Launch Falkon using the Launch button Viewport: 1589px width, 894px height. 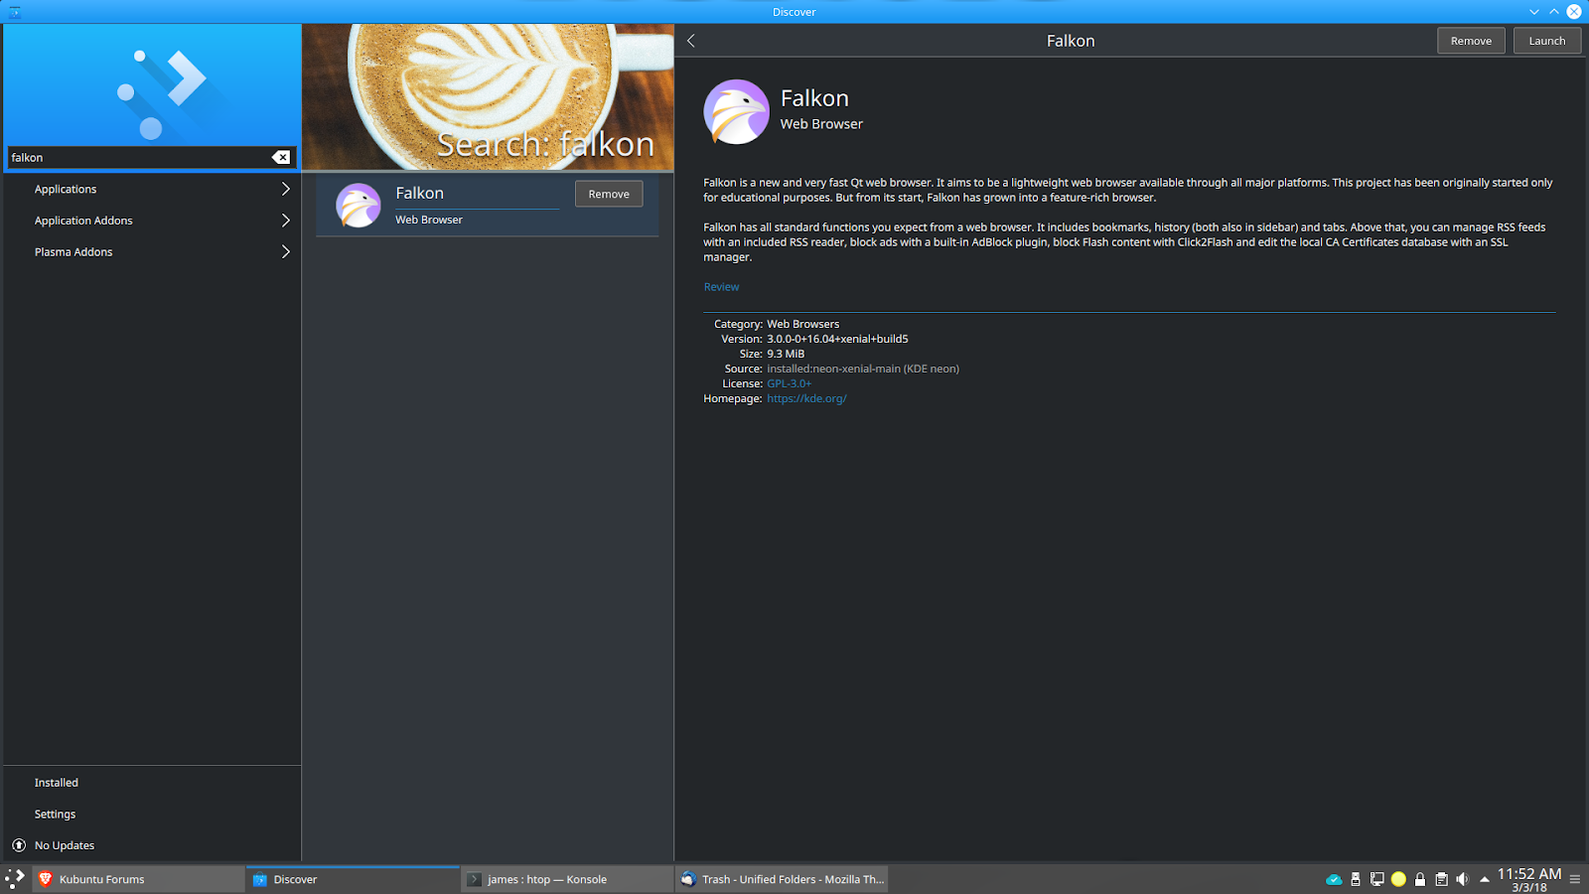(1546, 41)
